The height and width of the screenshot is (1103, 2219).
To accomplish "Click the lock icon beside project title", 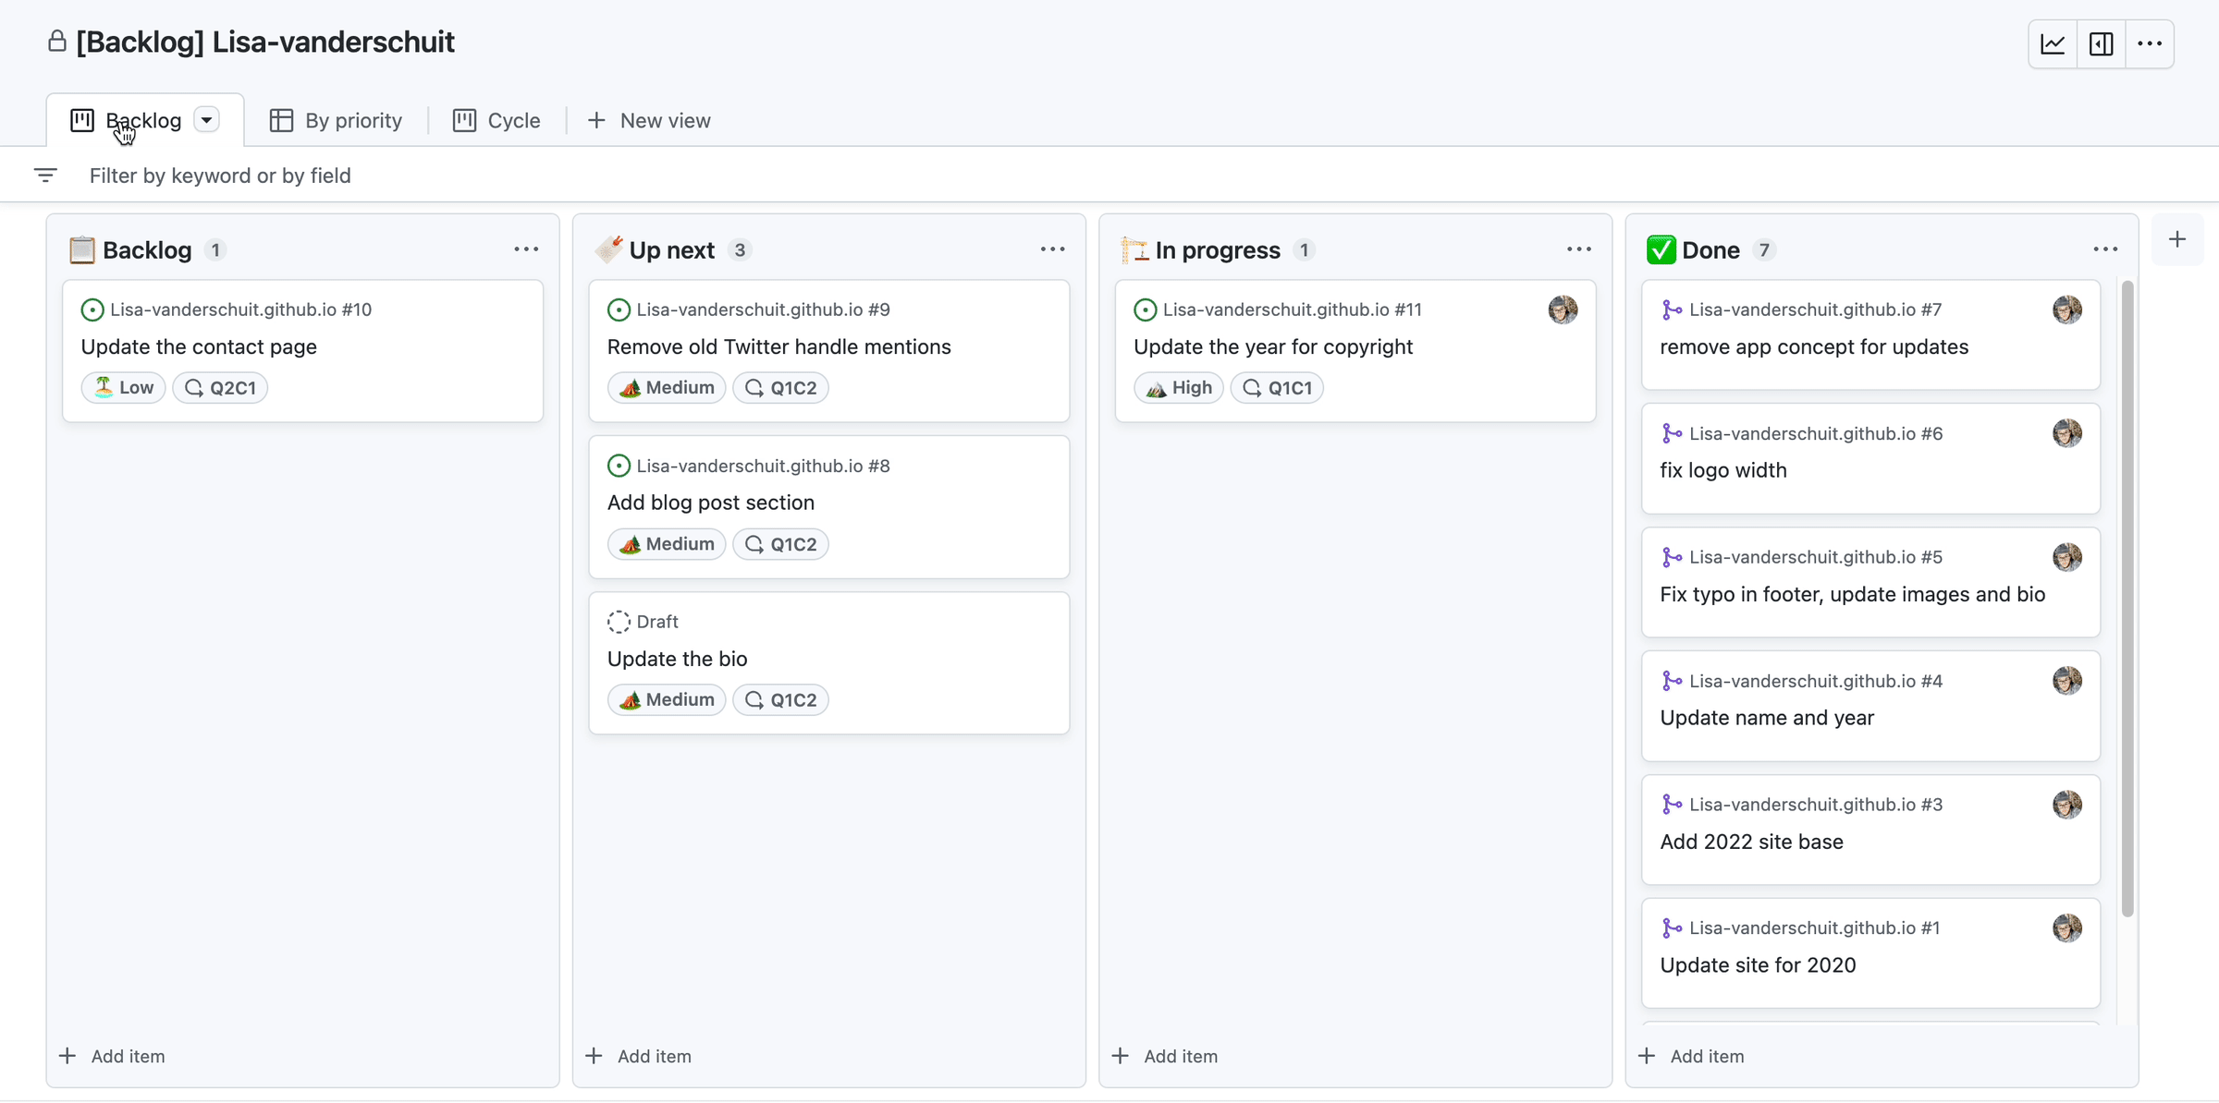I will (57, 42).
